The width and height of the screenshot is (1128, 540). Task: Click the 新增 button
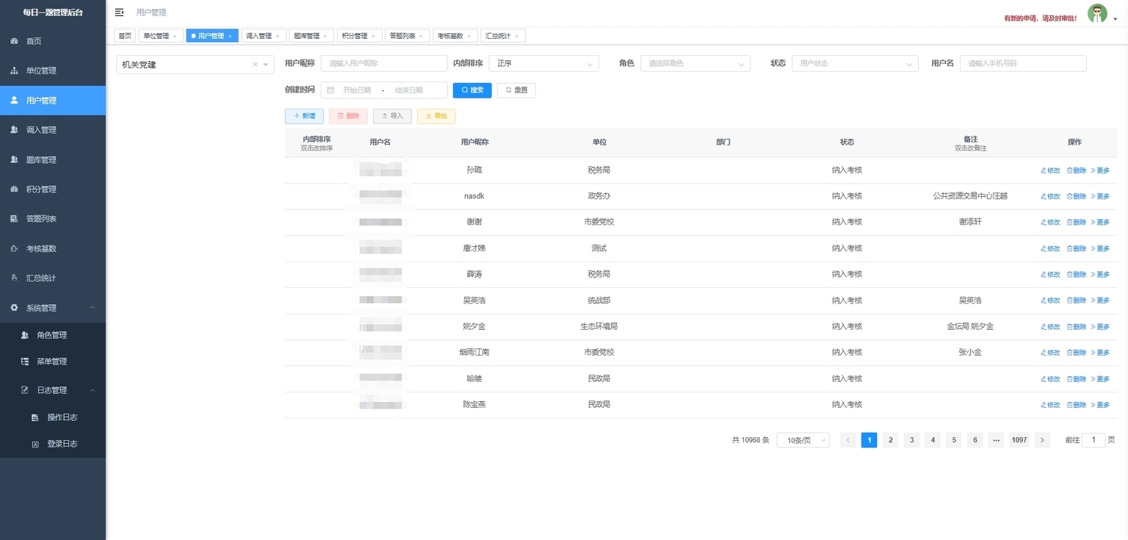coord(304,116)
